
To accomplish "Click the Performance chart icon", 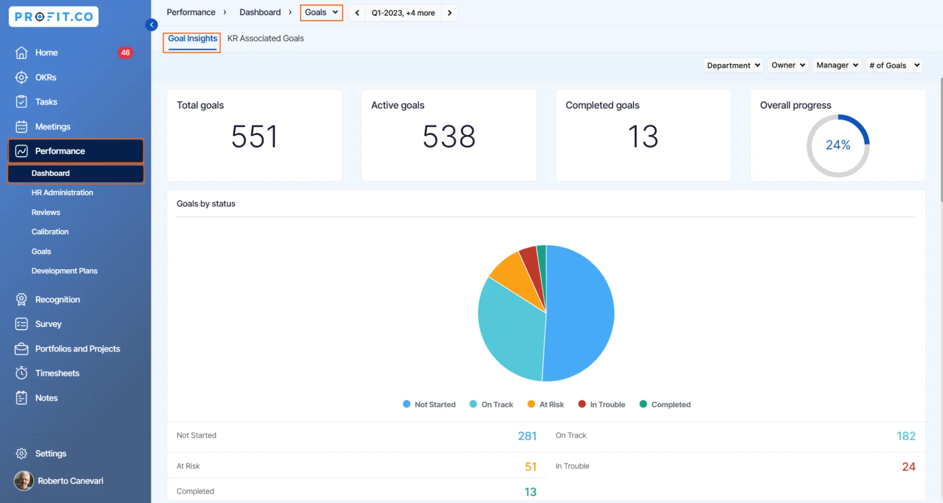I will [21, 151].
